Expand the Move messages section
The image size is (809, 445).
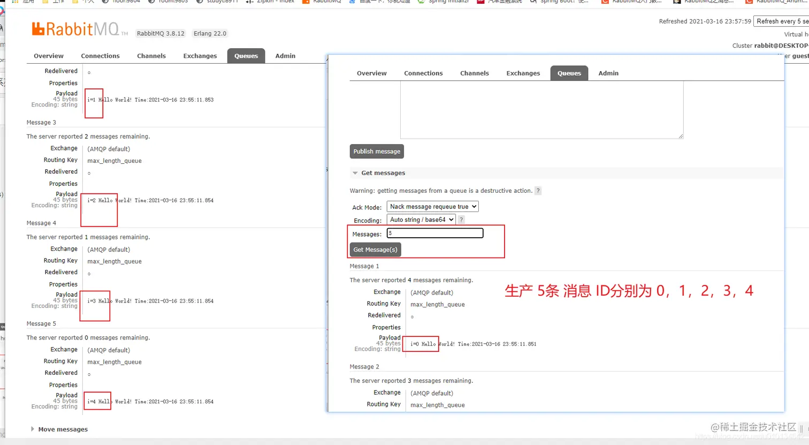63,429
